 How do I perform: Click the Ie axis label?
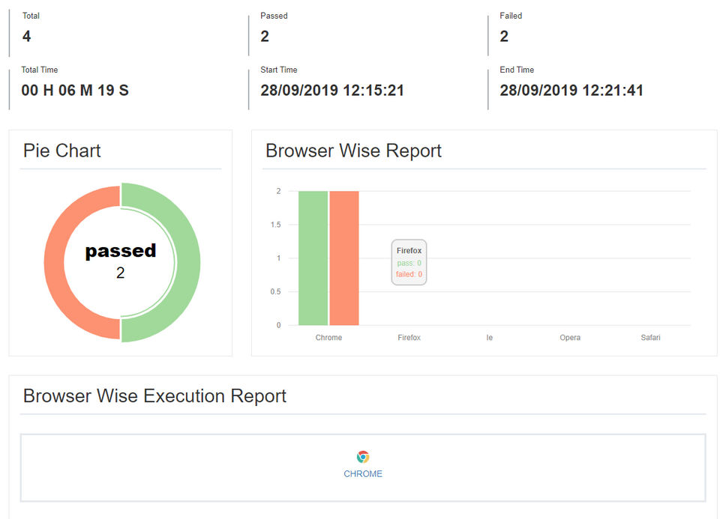490,338
